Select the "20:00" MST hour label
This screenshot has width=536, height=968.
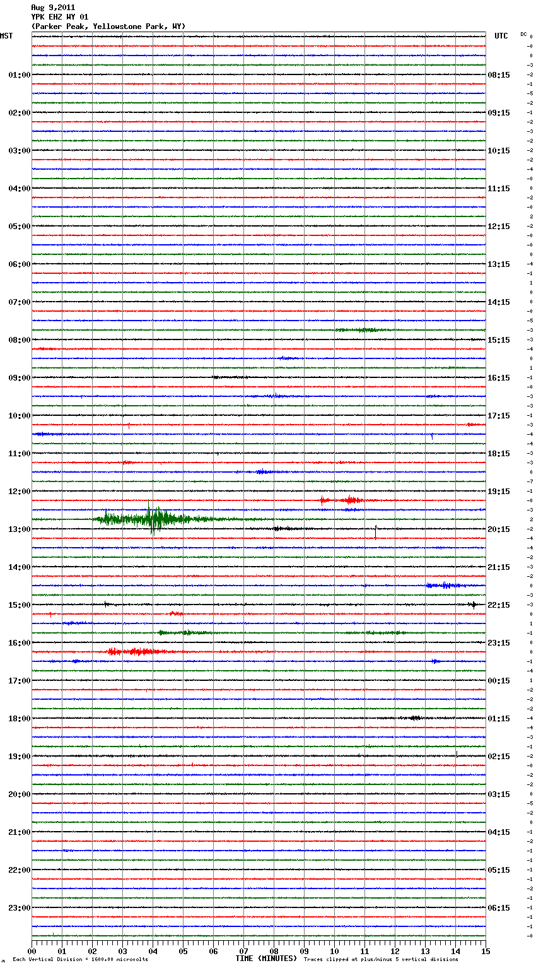(x=20, y=794)
